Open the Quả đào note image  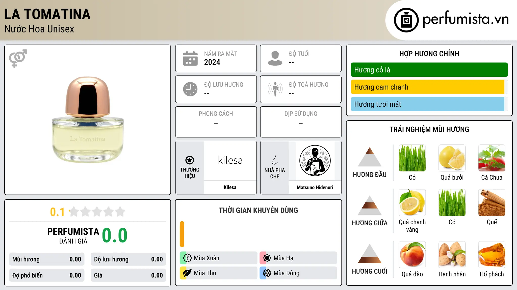pos(412,255)
